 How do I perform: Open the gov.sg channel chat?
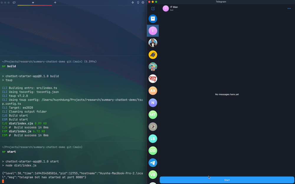tap(153, 79)
